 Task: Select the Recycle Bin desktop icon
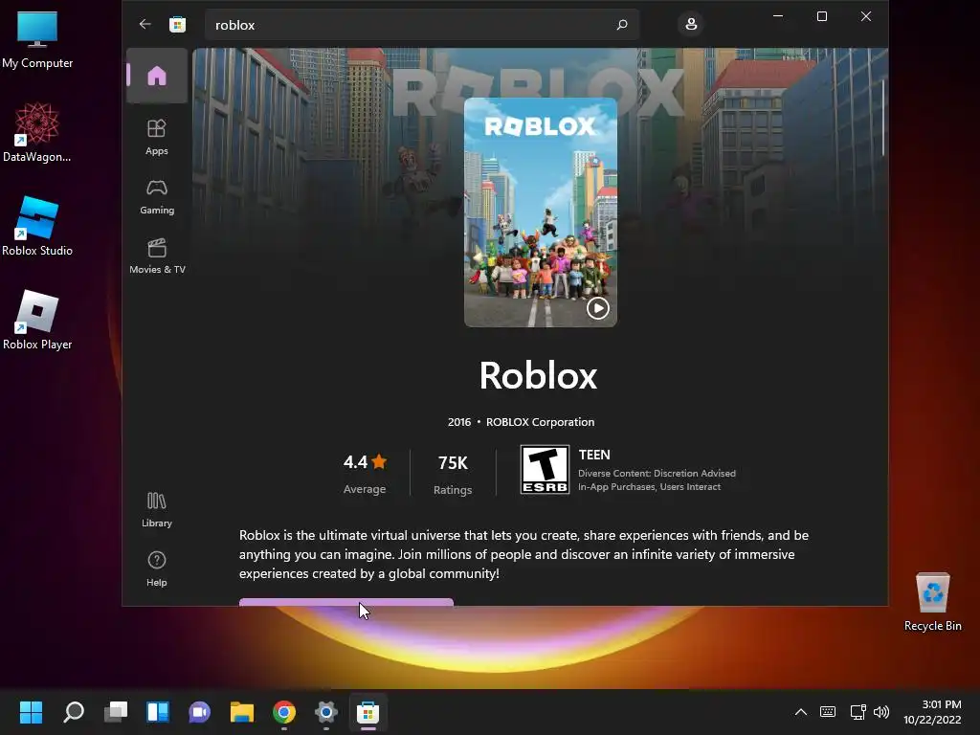932,602
